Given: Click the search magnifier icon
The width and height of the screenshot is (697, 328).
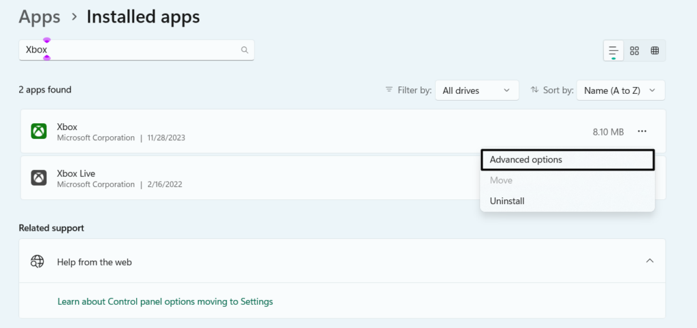Looking at the screenshot, I should pos(244,50).
